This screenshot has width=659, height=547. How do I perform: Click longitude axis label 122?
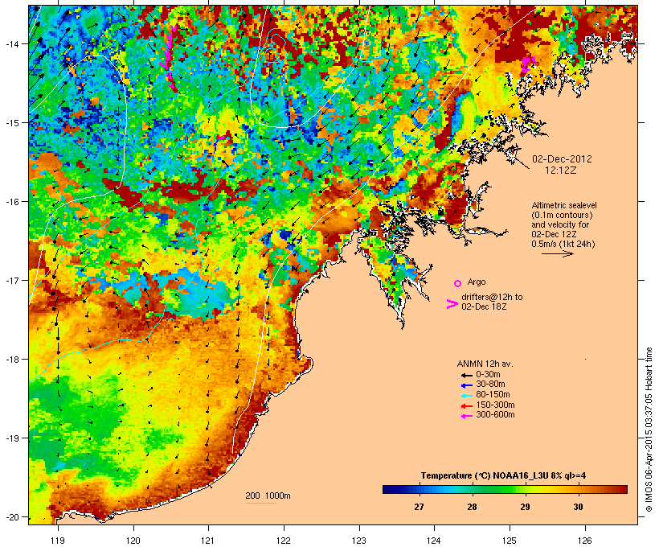coord(284,541)
